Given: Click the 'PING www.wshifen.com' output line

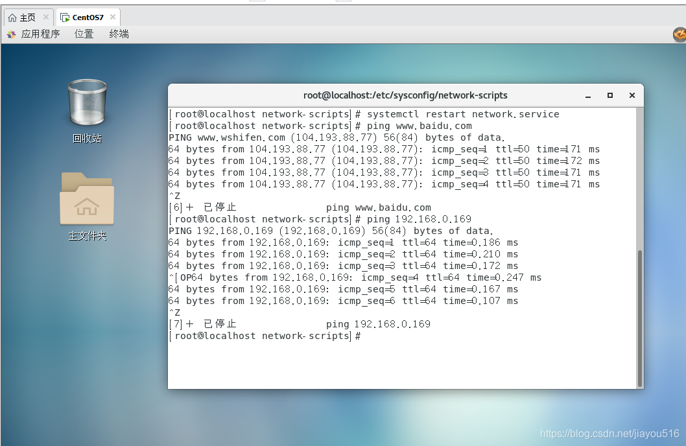Looking at the screenshot, I should click(337, 137).
